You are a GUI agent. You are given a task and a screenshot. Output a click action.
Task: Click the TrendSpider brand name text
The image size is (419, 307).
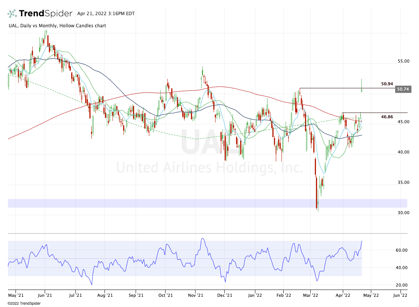pyautogui.click(x=45, y=14)
